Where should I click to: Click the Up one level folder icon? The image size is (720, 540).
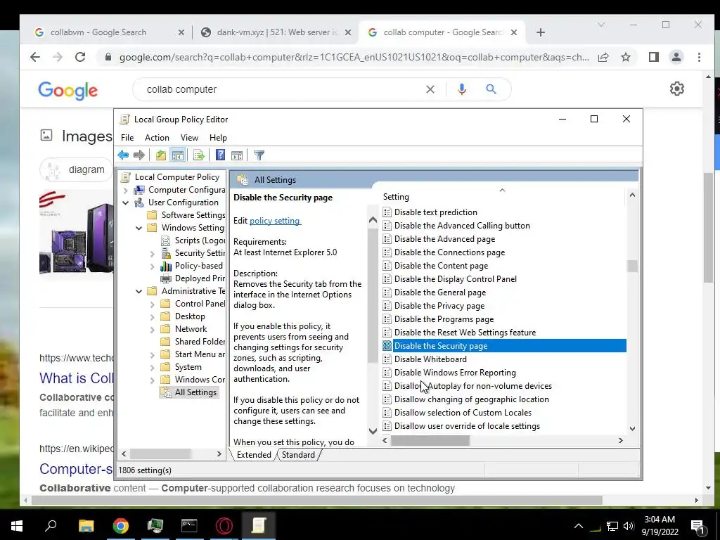pos(160,155)
